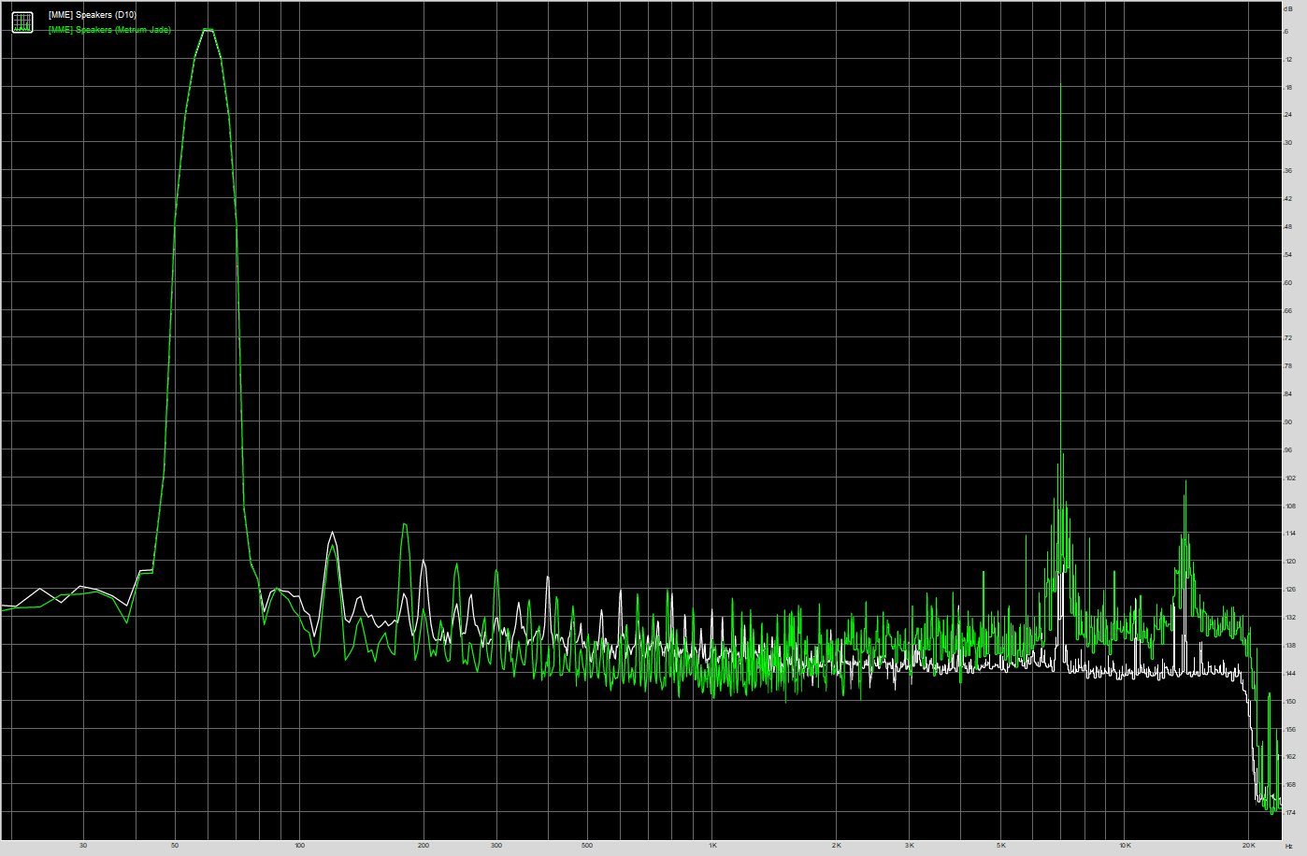Click the dB unit label at the top right
Screen dimensions: 1307x856
pyautogui.click(x=1287, y=8)
